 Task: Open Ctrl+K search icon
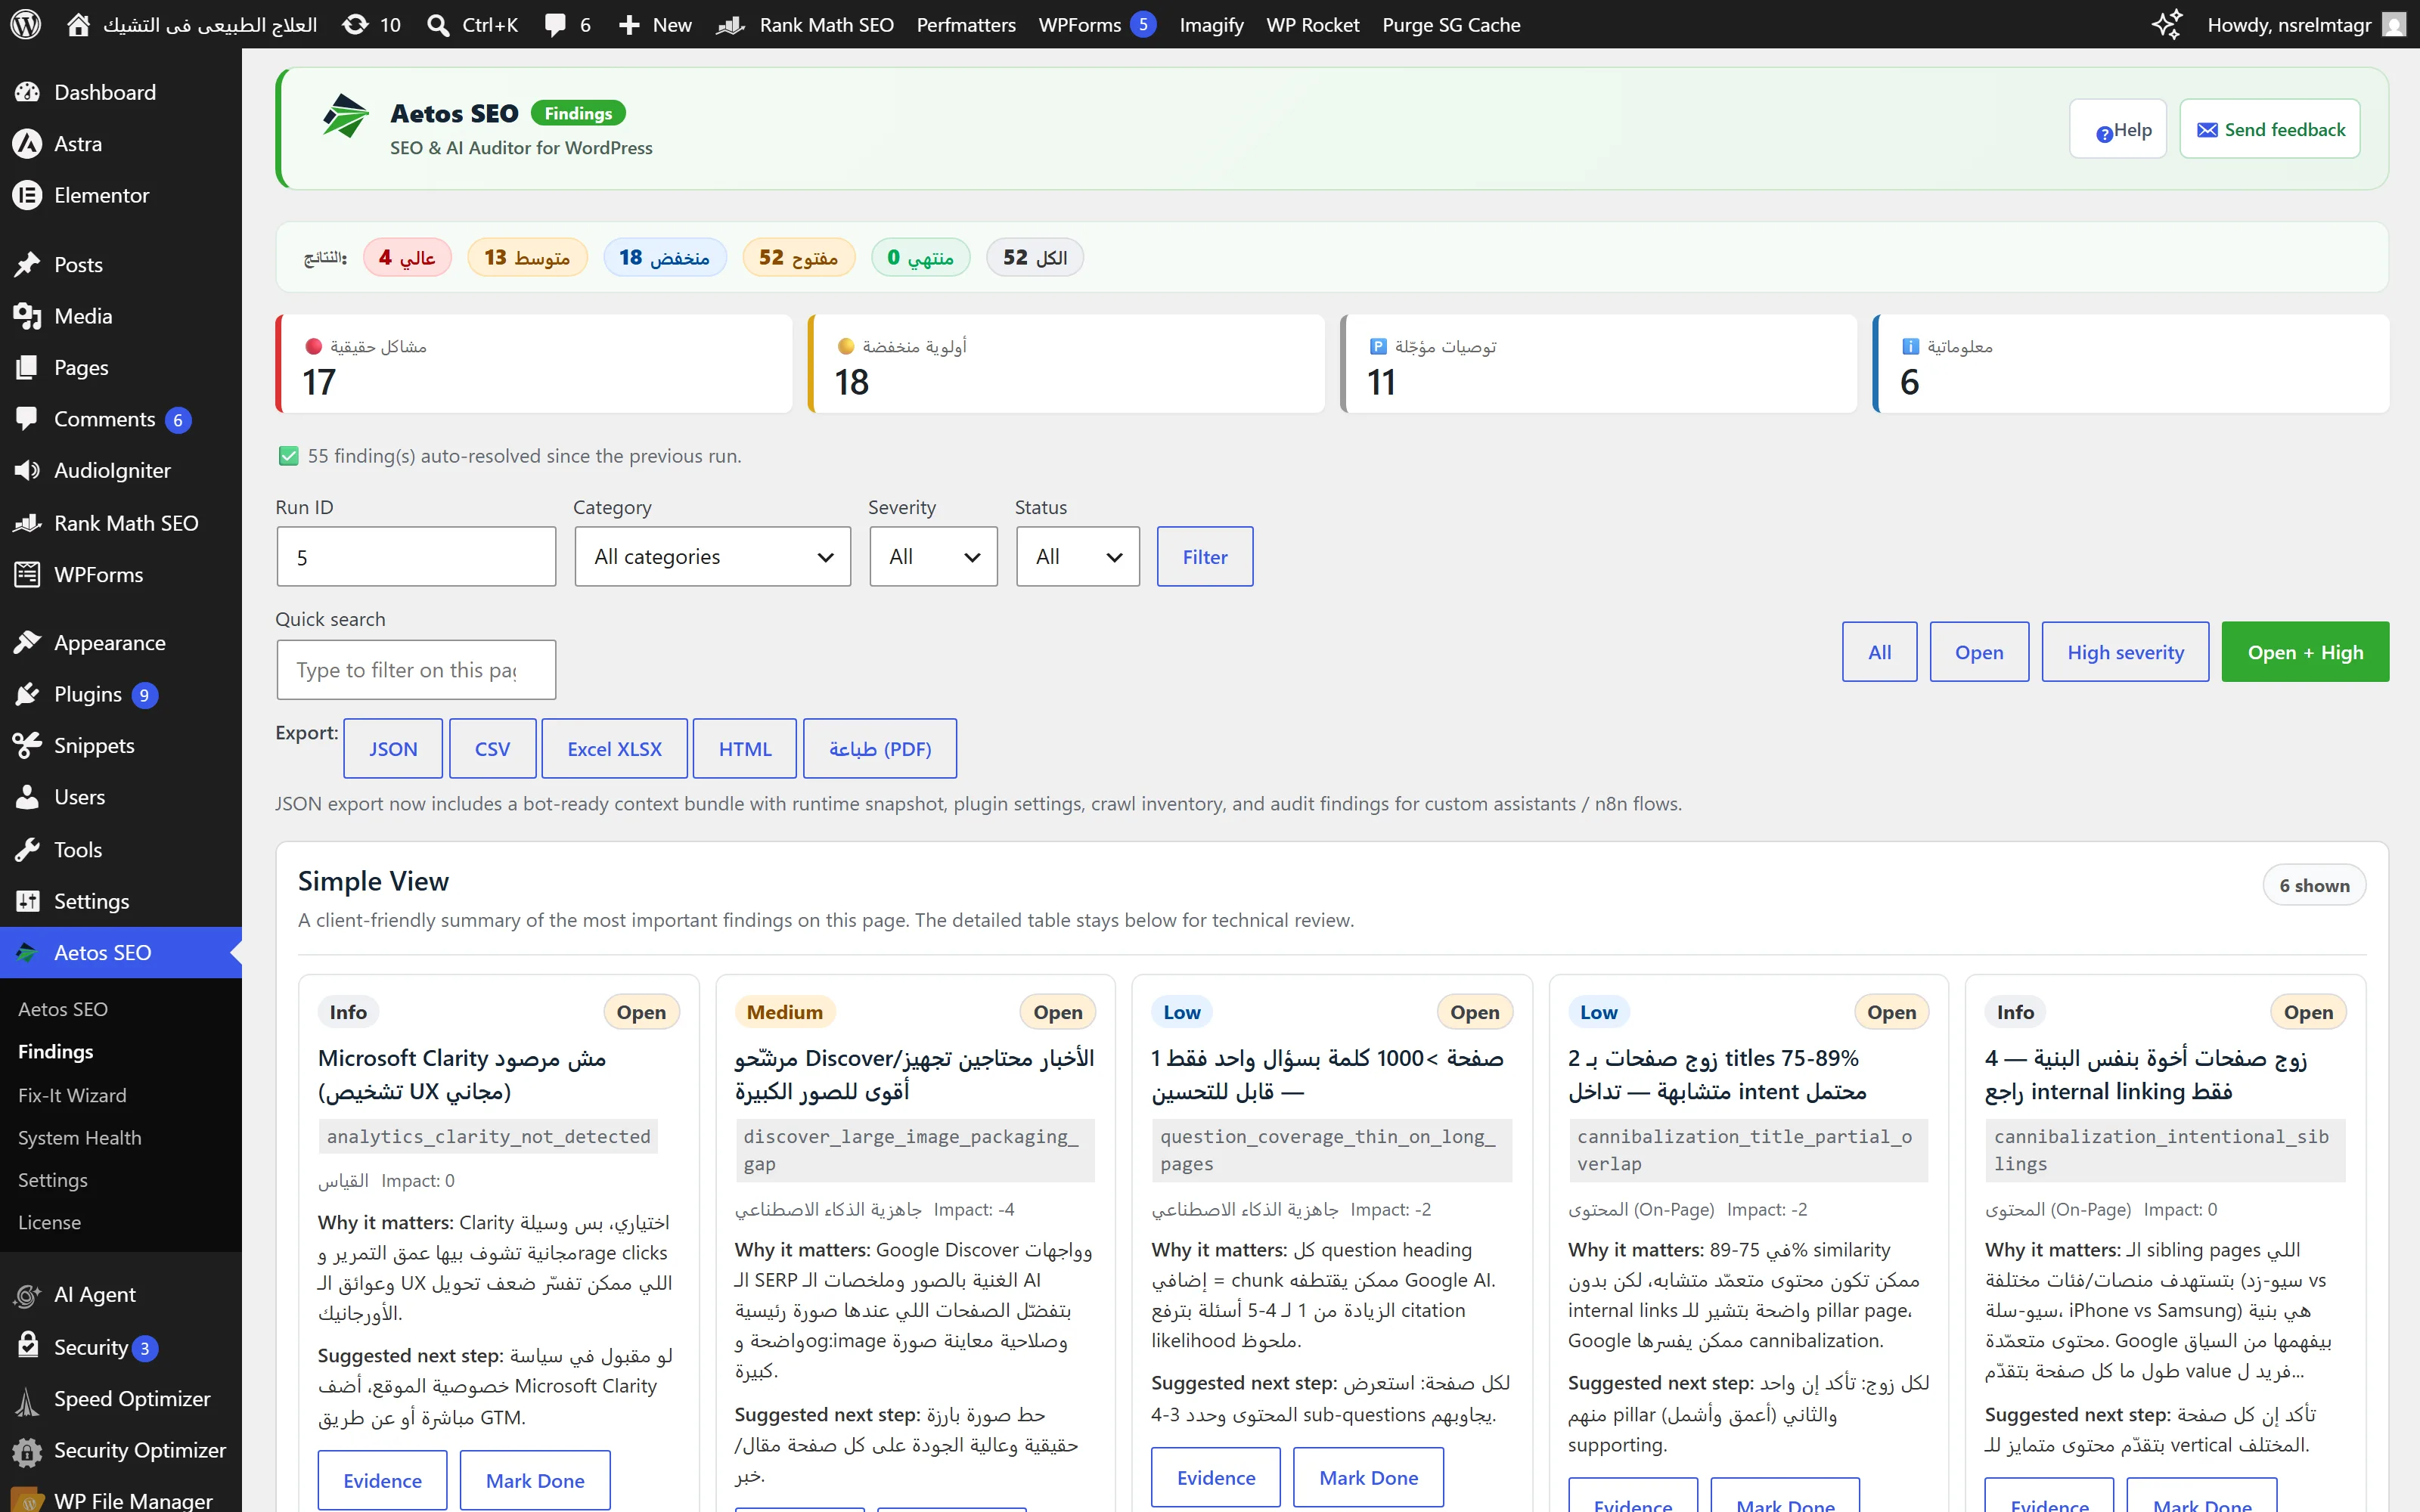pos(438,24)
